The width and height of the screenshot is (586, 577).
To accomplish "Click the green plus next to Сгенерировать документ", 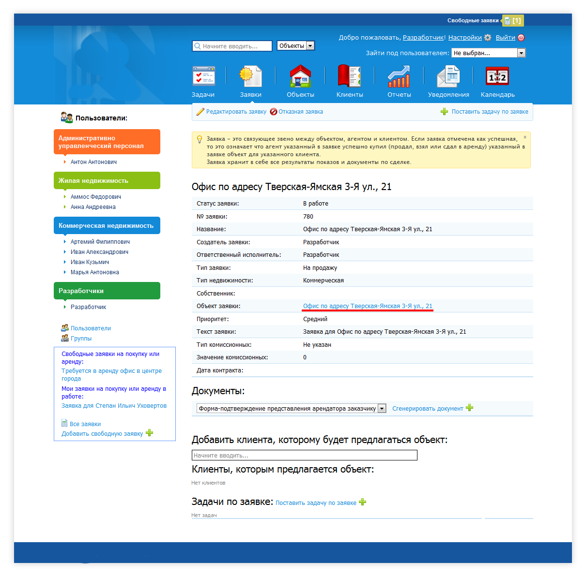I will pos(469,408).
